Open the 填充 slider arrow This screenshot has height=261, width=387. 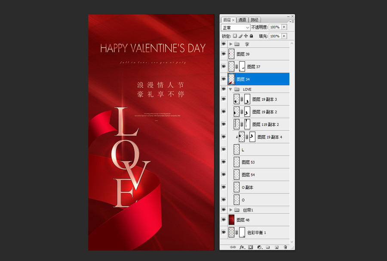[x=284, y=36]
